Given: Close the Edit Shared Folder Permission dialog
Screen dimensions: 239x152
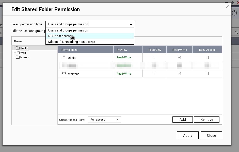Looking at the screenshot, I should click(227, 7).
